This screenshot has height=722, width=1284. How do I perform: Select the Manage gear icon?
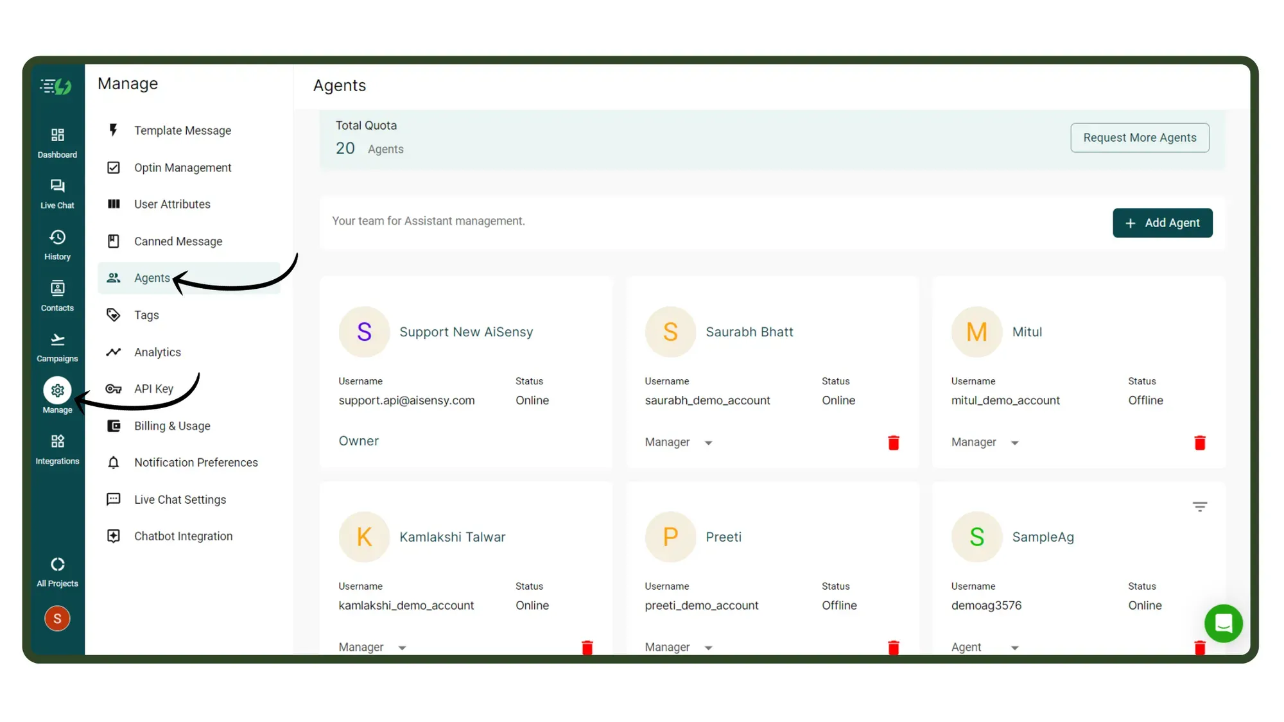pos(57,390)
